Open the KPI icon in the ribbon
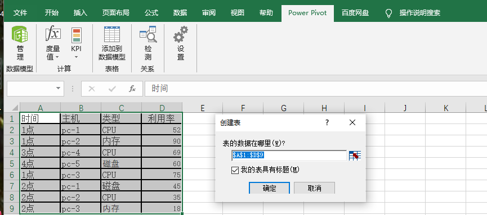487x215 pixels. (x=77, y=35)
